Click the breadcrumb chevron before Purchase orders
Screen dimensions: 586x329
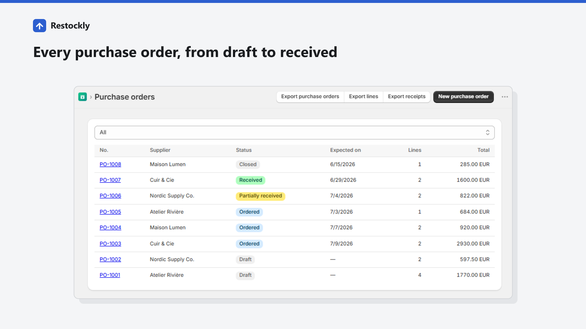coord(91,97)
